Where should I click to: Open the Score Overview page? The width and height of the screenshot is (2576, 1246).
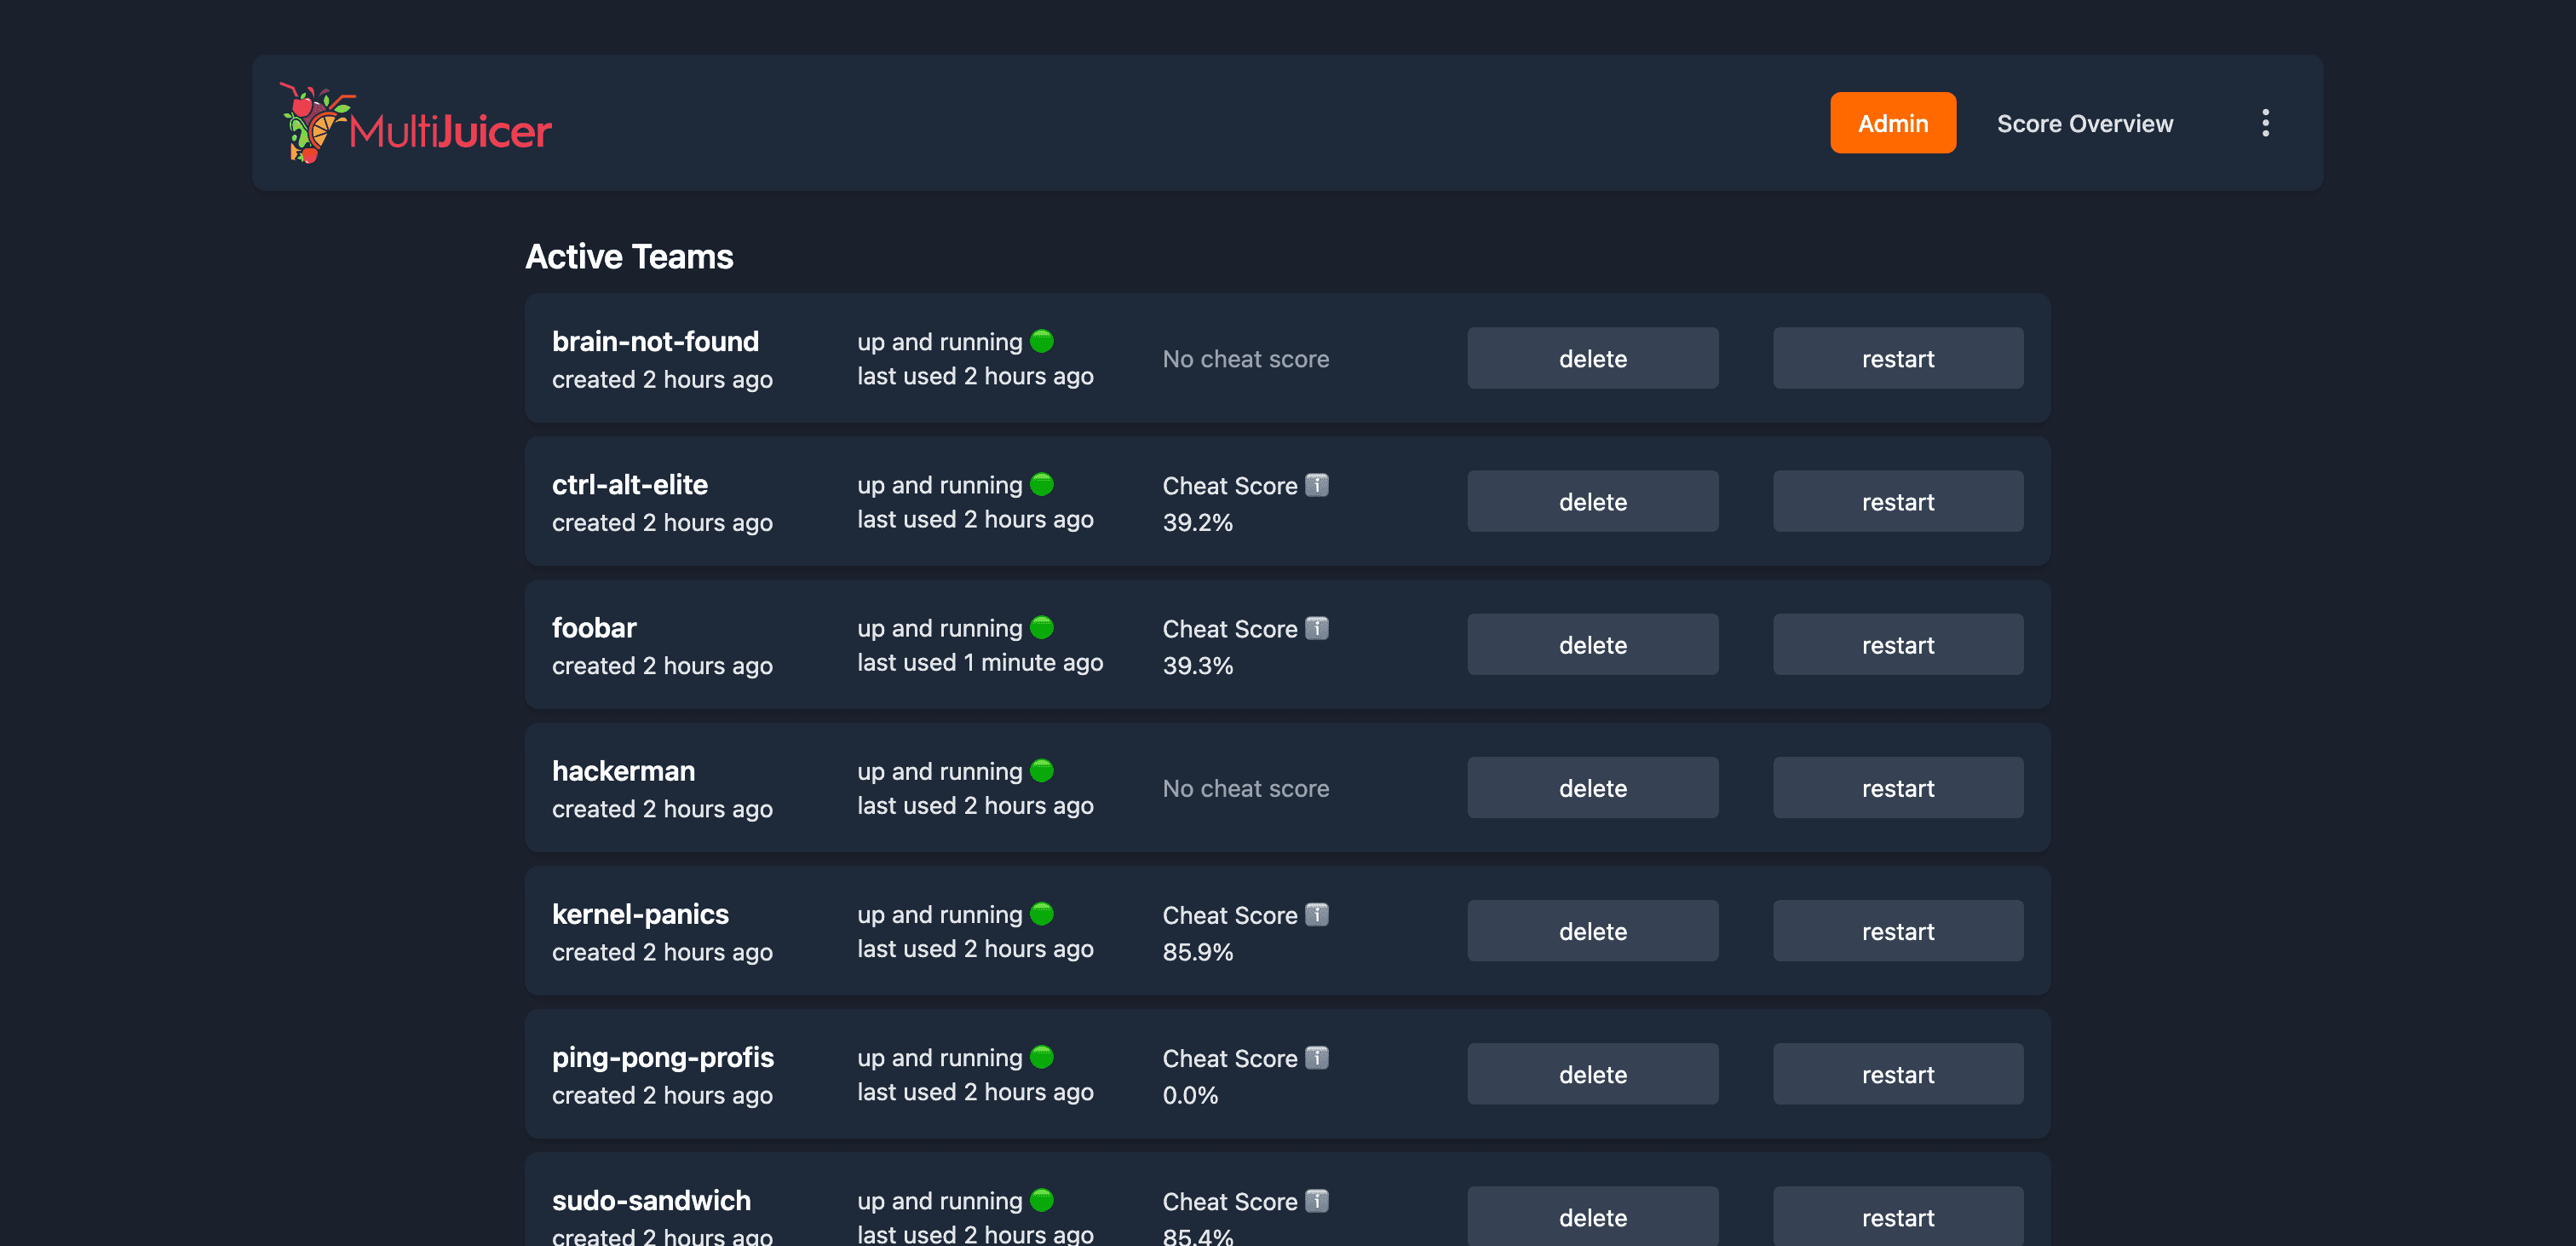click(x=2084, y=122)
